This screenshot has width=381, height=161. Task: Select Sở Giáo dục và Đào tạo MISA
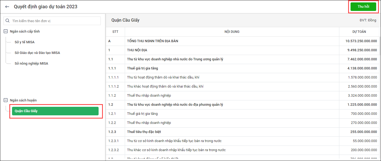pyautogui.click(x=37, y=53)
